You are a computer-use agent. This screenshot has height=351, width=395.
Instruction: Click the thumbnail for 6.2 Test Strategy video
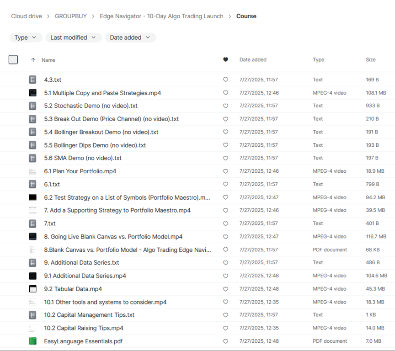tap(32, 197)
